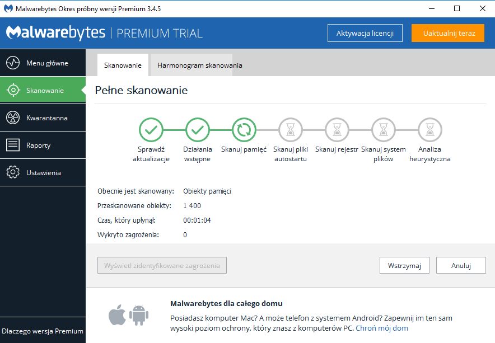The image size is (495, 343).
Task: Click the Sprawdź aktualizacje step label
Action: tap(151, 154)
